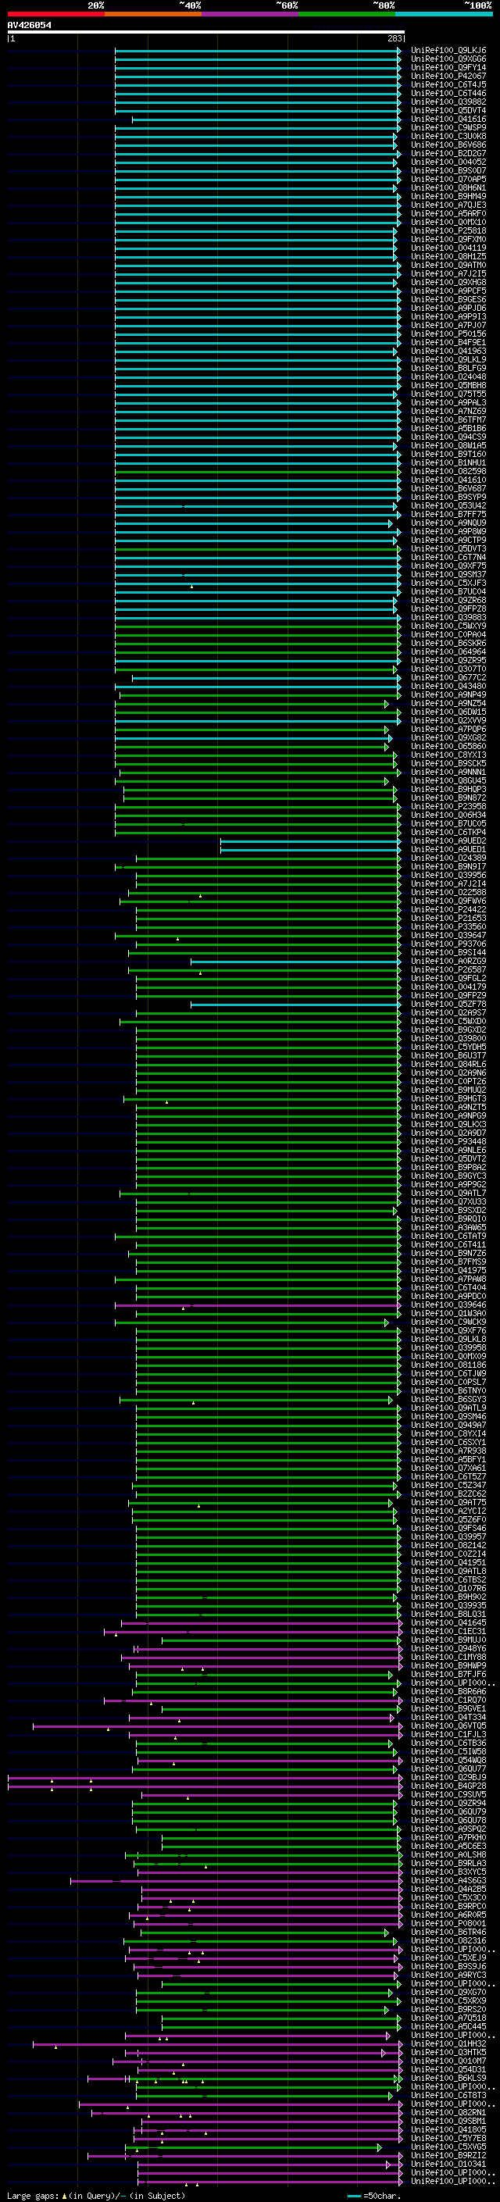
Task: Select hit UniRef100_Q82RN1
Action: click(448, 2112)
